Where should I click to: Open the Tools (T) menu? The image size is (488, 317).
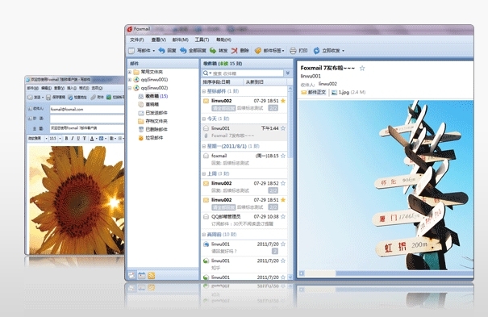click(202, 40)
